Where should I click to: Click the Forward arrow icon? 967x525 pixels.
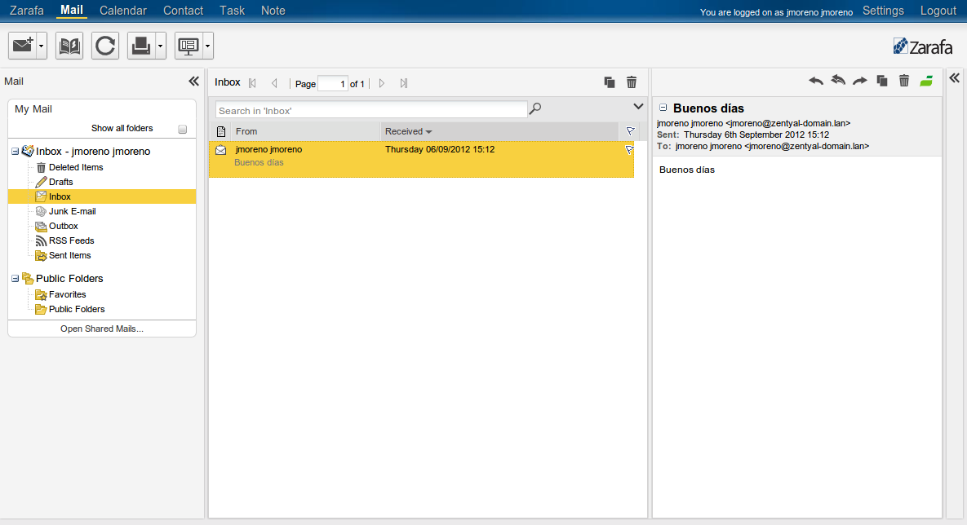tap(860, 81)
